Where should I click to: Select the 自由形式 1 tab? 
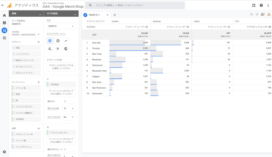[x=94, y=15]
